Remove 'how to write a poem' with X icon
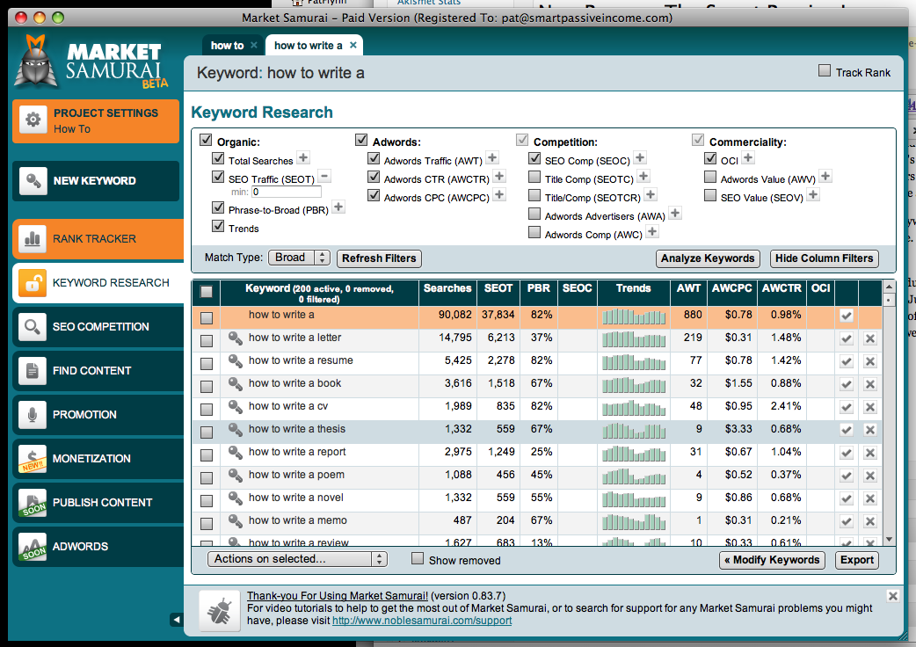This screenshot has height=647, width=916. [870, 476]
